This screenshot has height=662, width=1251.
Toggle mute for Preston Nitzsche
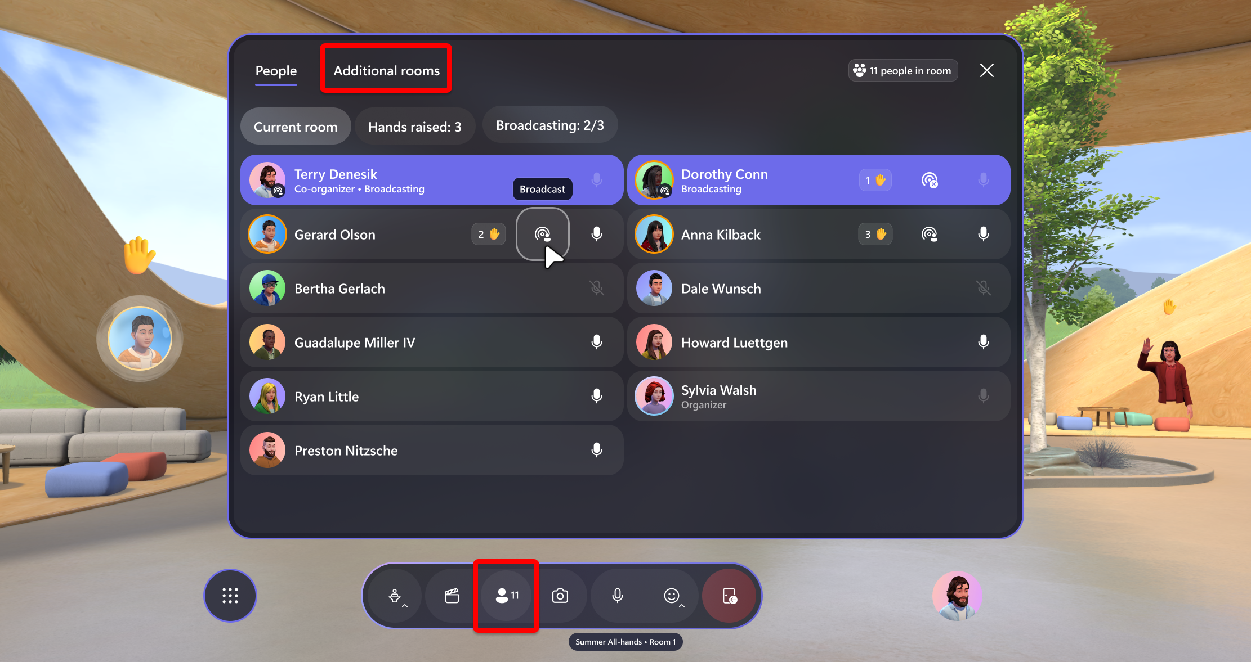(598, 451)
